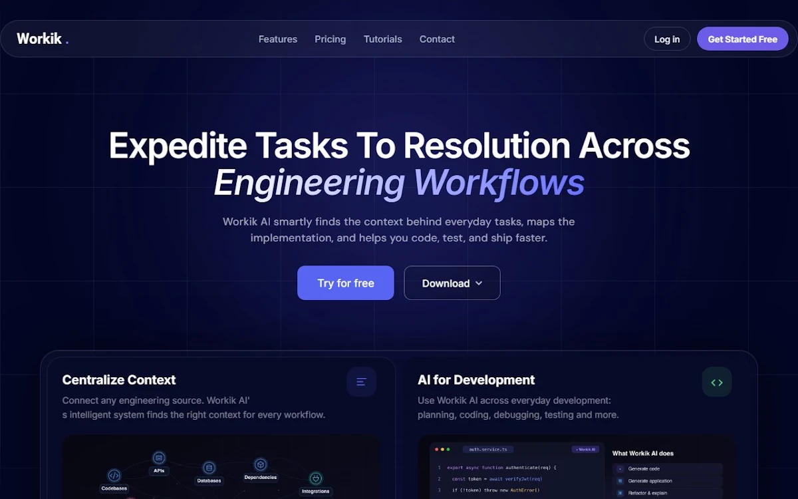The image size is (798, 499).
Task: Click the Generate application item icon
Action: pos(620,481)
